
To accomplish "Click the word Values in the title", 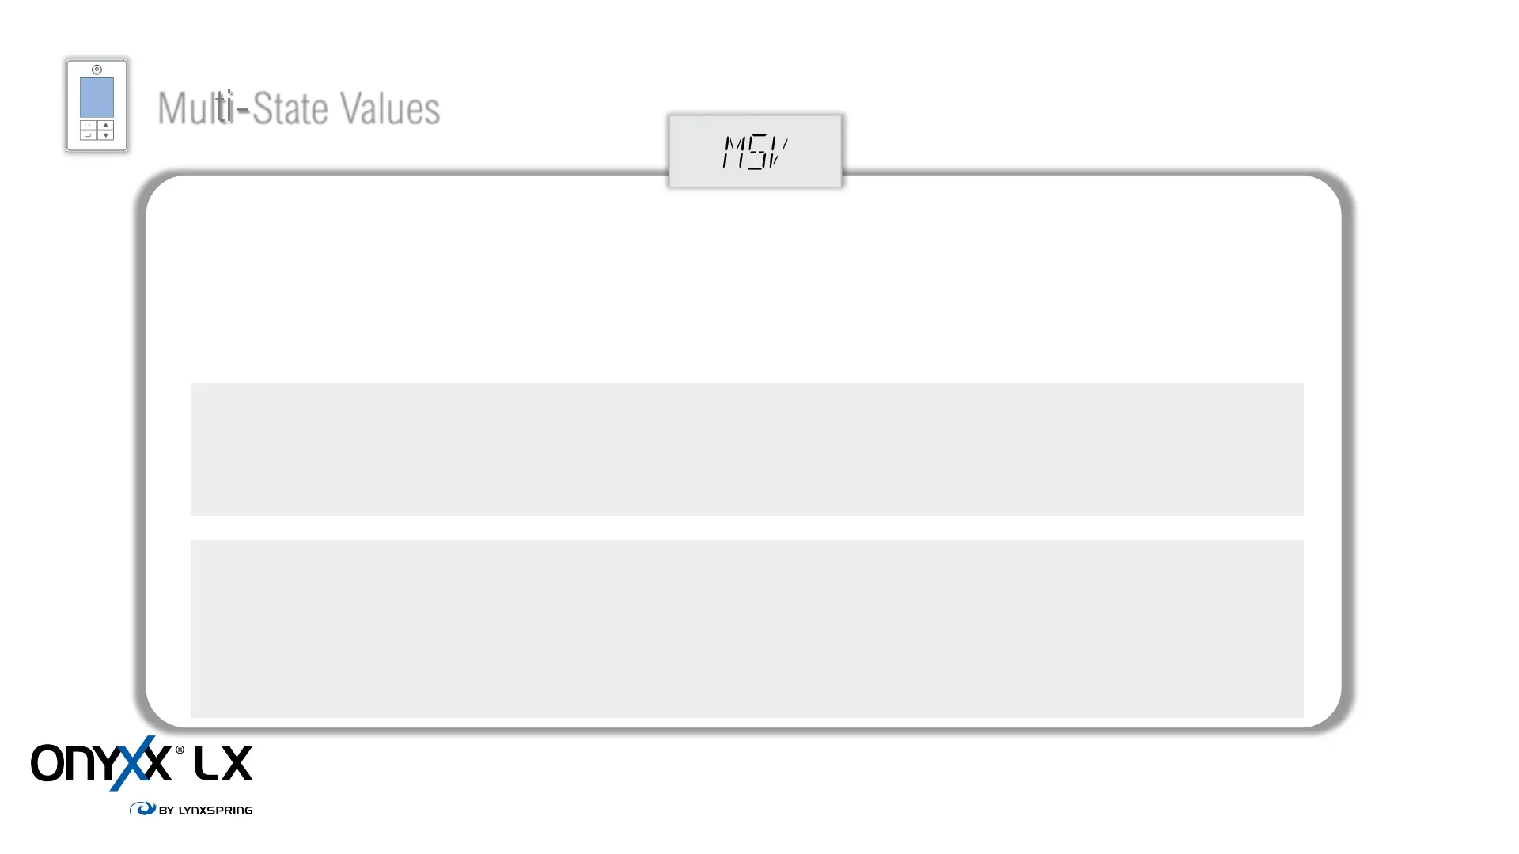I will click(x=390, y=108).
